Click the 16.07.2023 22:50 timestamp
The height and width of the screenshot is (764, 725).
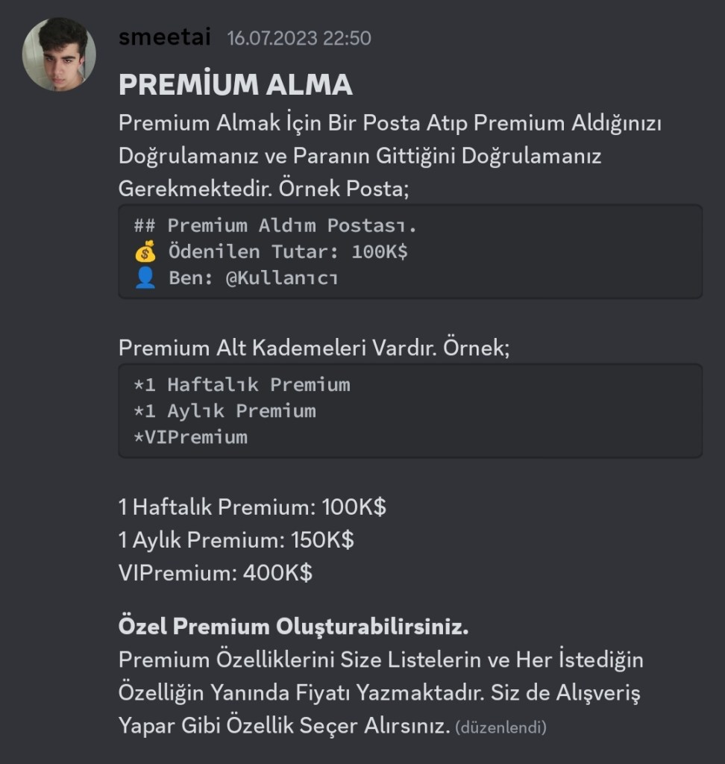pos(299,38)
